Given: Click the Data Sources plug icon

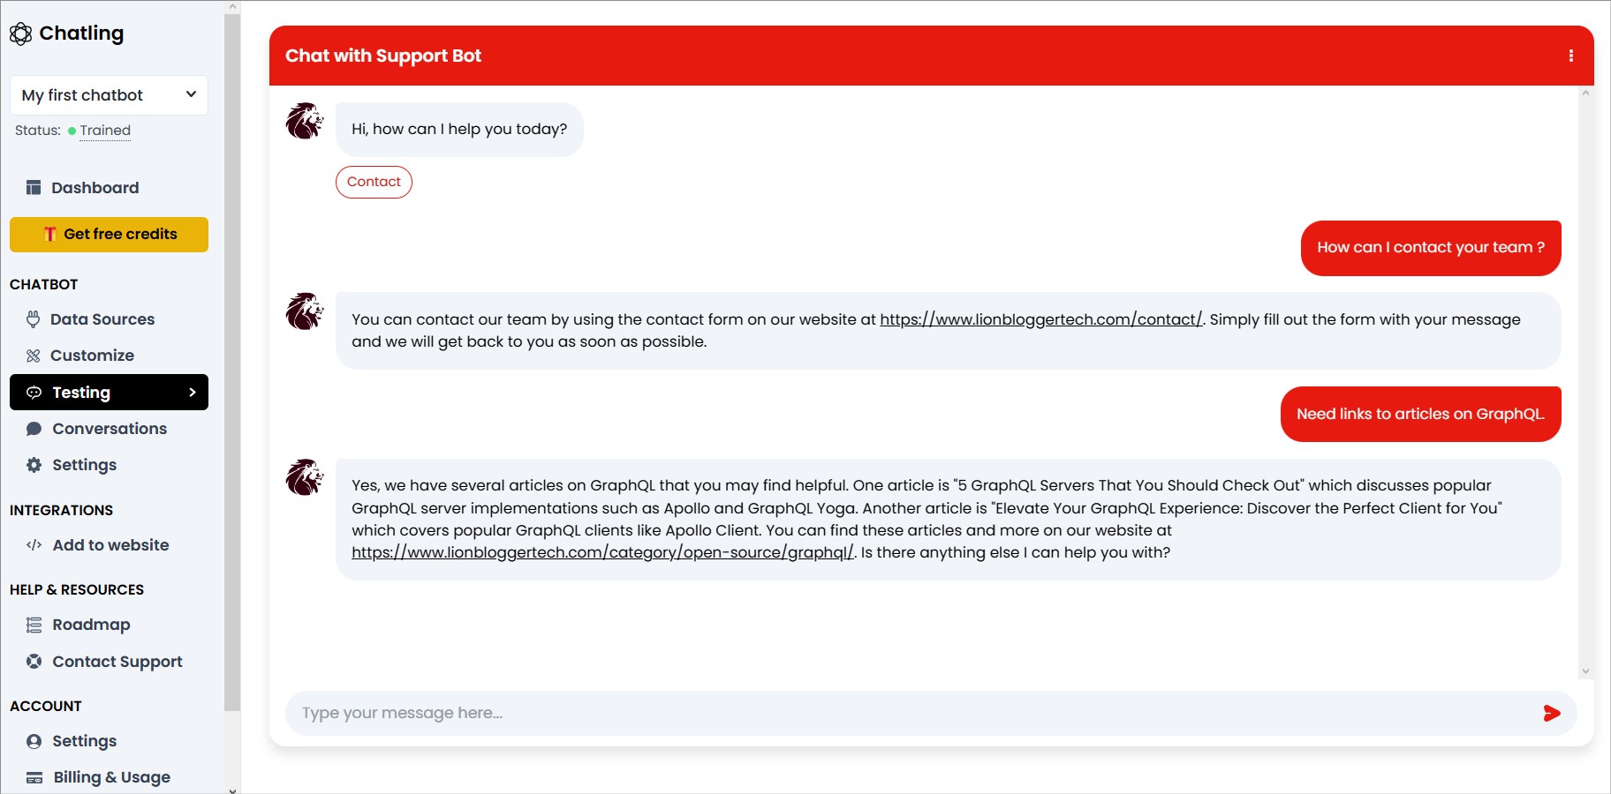Looking at the screenshot, I should coord(34,319).
